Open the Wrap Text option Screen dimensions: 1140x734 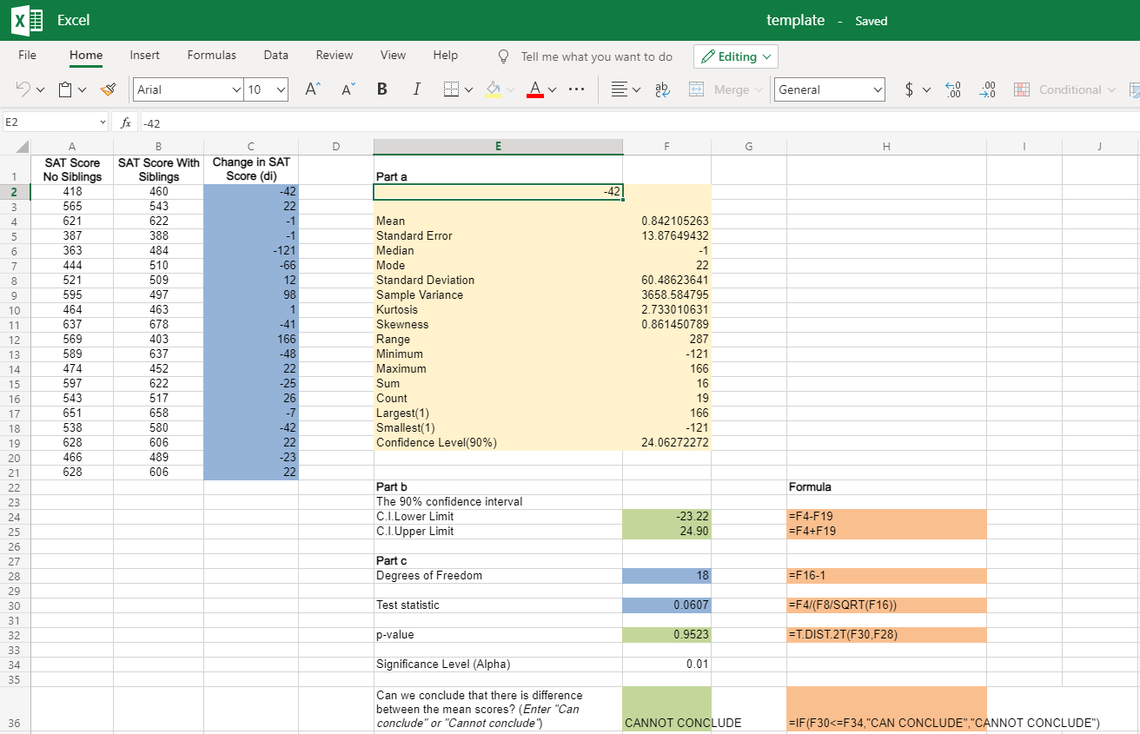[x=662, y=89]
